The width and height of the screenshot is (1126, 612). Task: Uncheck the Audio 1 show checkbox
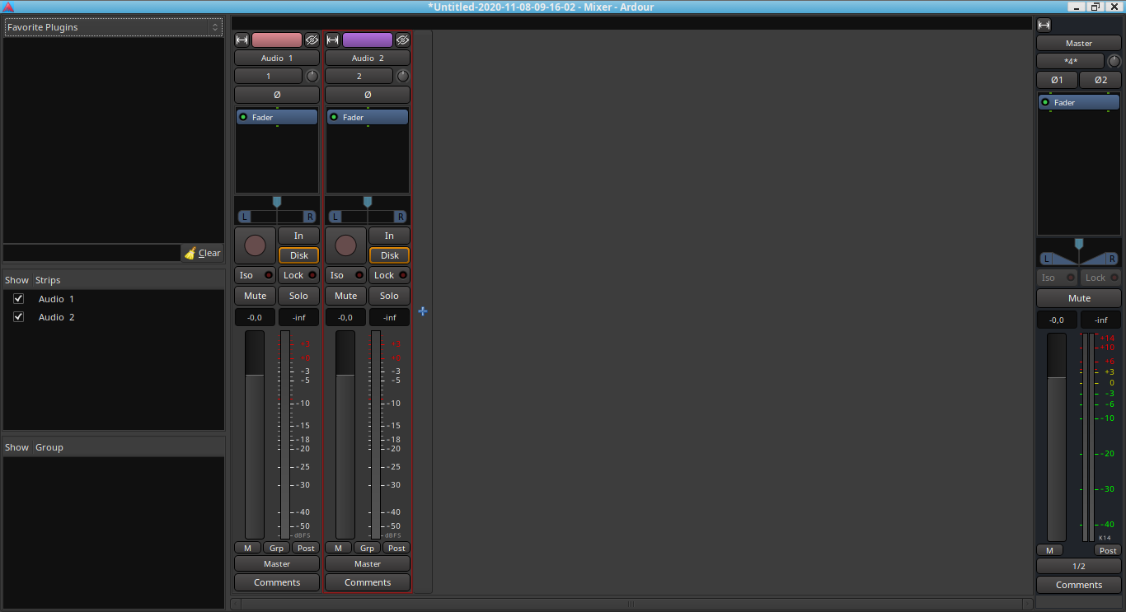click(18, 299)
